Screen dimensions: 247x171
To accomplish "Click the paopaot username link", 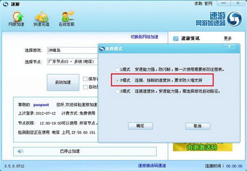I will point(41,105).
